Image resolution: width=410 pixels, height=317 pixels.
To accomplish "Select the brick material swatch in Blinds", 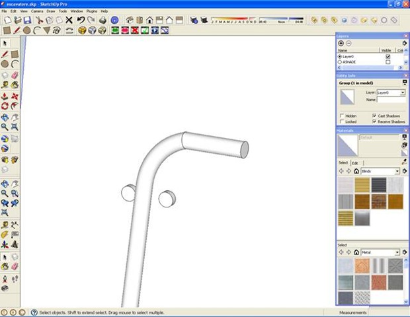I will click(x=378, y=201).
